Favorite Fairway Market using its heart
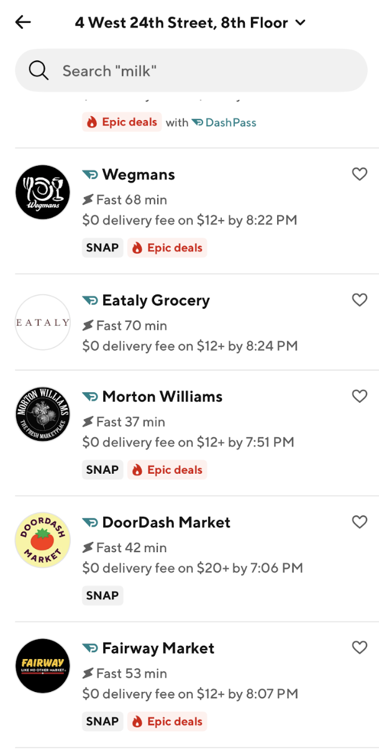 (359, 647)
